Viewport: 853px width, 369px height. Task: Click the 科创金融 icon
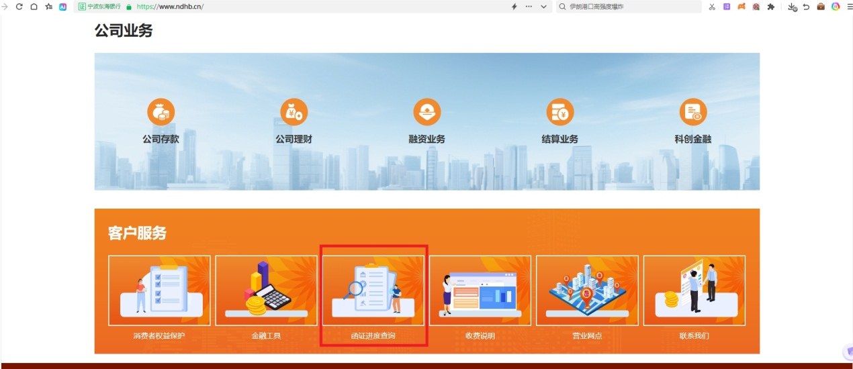(x=693, y=112)
